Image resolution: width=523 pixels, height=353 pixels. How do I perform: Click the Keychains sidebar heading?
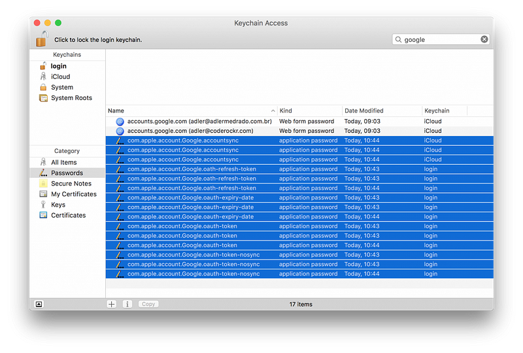pyautogui.click(x=67, y=55)
